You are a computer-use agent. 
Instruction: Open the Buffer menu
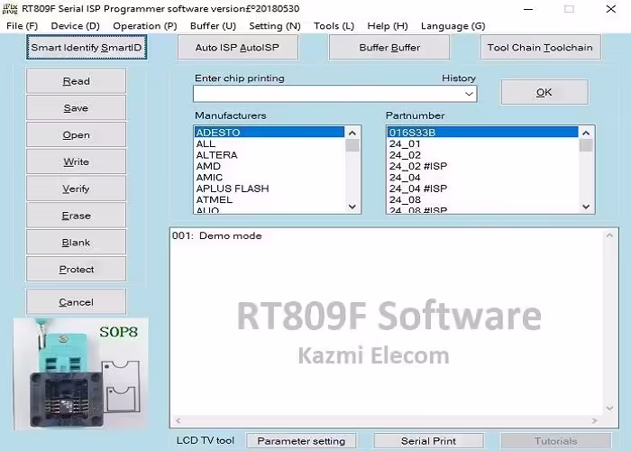(213, 26)
